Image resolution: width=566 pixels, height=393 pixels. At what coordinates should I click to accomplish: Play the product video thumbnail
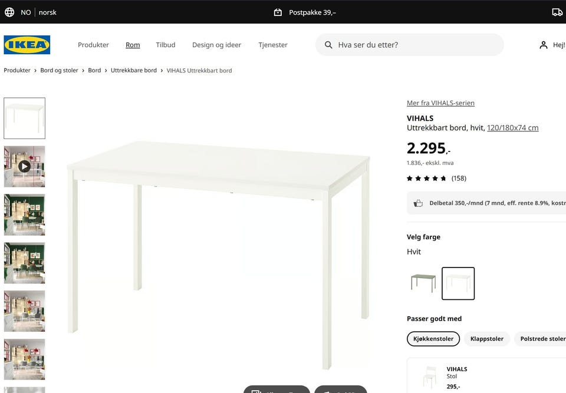click(x=25, y=166)
